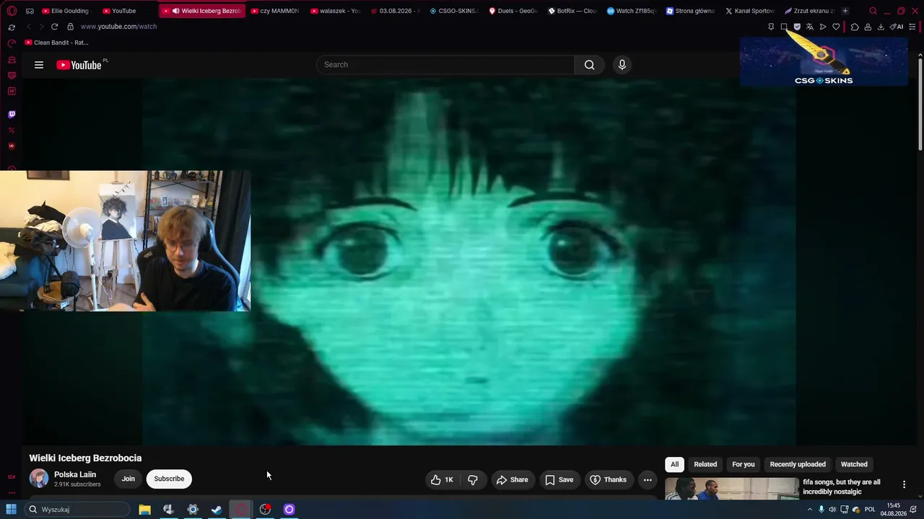The width and height of the screenshot is (924, 519).
Task: Click video title Wielki Iceberg Bezrobocia
Action: coord(85,458)
